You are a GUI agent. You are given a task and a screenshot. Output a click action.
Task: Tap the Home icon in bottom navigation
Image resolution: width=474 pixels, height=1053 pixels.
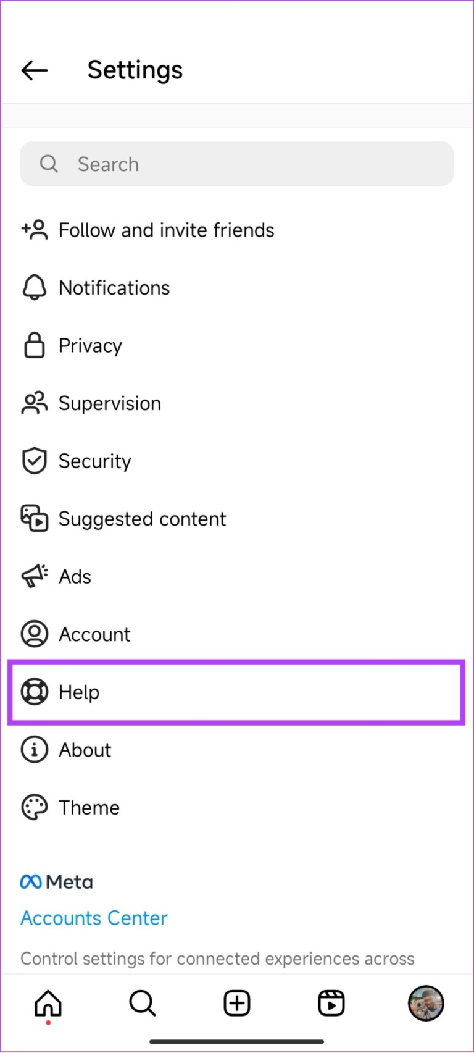(48, 1004)
